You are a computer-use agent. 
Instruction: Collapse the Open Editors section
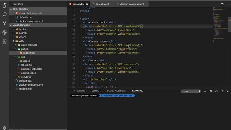coord(38,9)
